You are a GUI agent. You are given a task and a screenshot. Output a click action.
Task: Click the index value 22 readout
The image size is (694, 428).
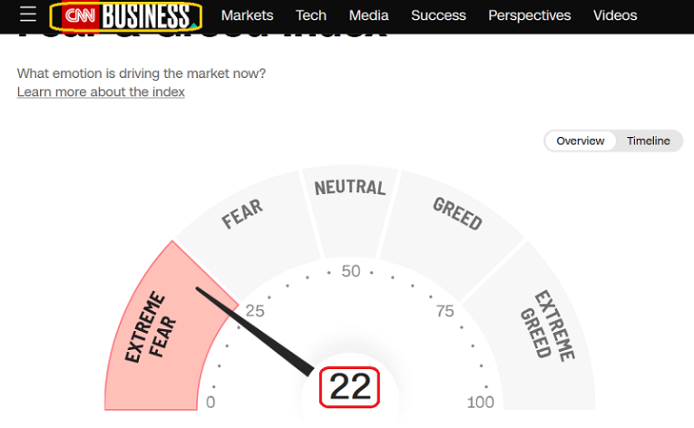349,387
